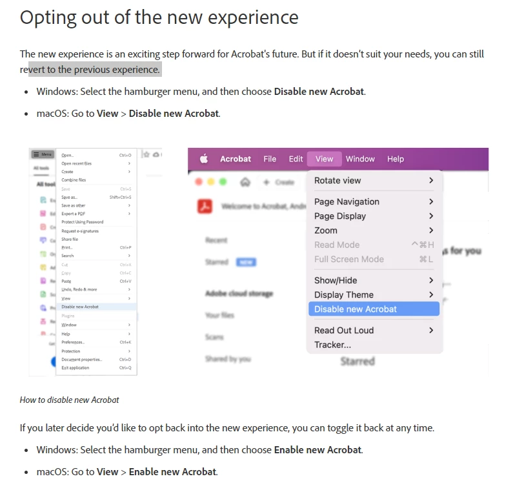Click the red close dot in Mac window
524x492 pixels.
tap(199, 181)
